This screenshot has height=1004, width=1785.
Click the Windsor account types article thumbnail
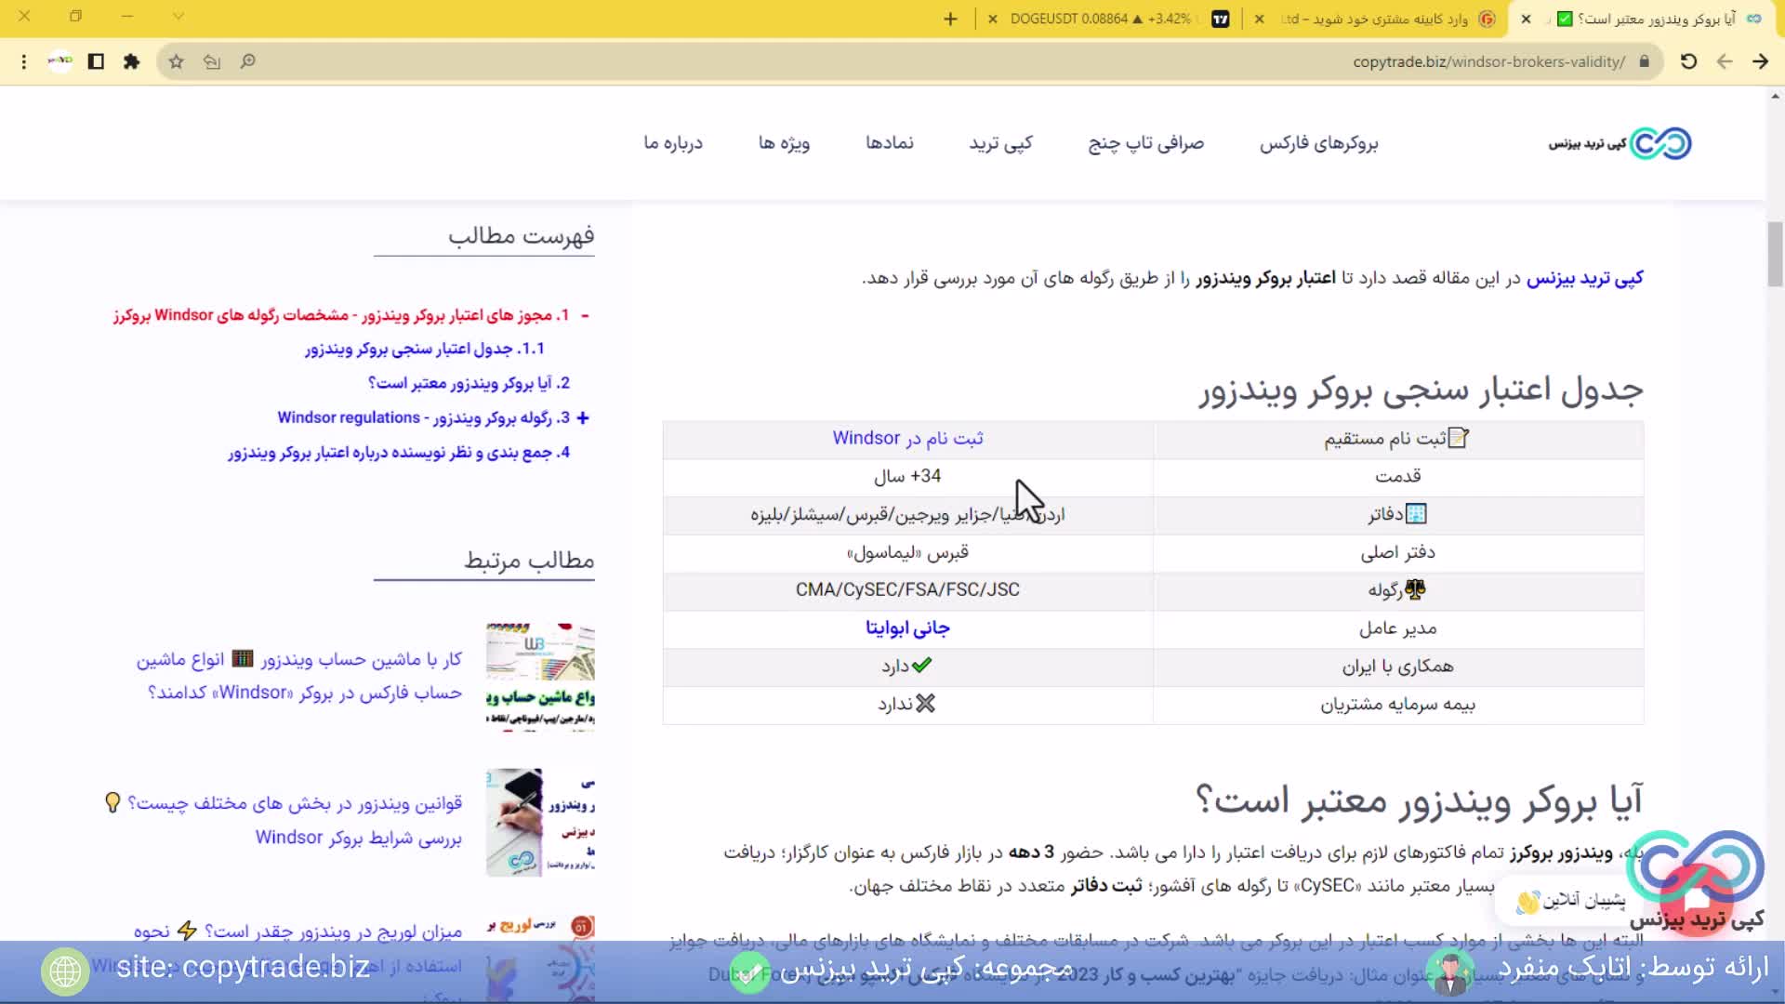click(540, 677)
